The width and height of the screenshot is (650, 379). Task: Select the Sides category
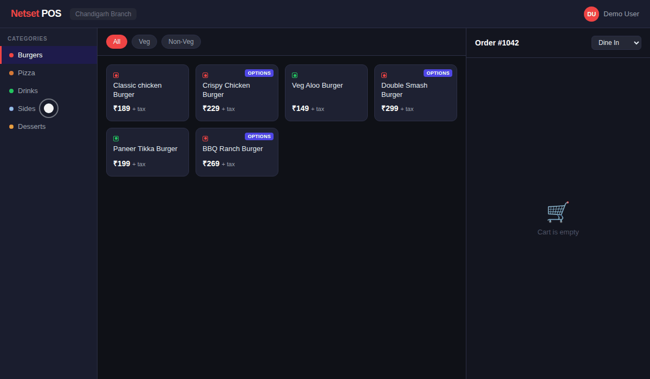[26, 108]
